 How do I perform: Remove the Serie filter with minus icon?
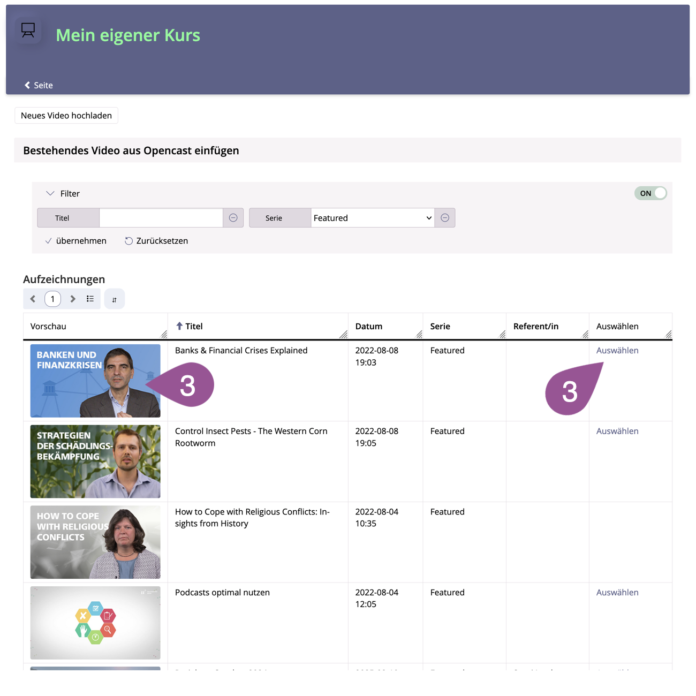[445, 218]
